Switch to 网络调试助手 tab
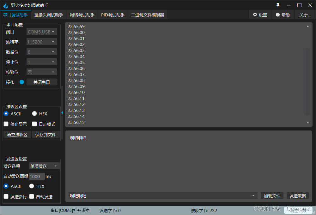 pyautogui.click(x=82, y=15)
